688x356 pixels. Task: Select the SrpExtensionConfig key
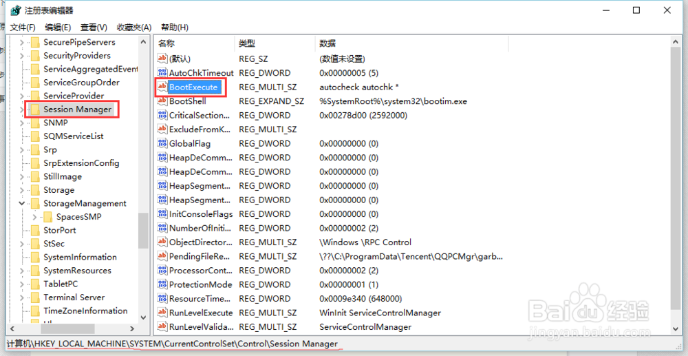tap(82, 163)
